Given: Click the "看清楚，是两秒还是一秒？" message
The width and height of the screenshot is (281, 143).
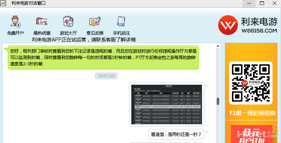Looking at the screenshot, I should (x=176, y=134).
